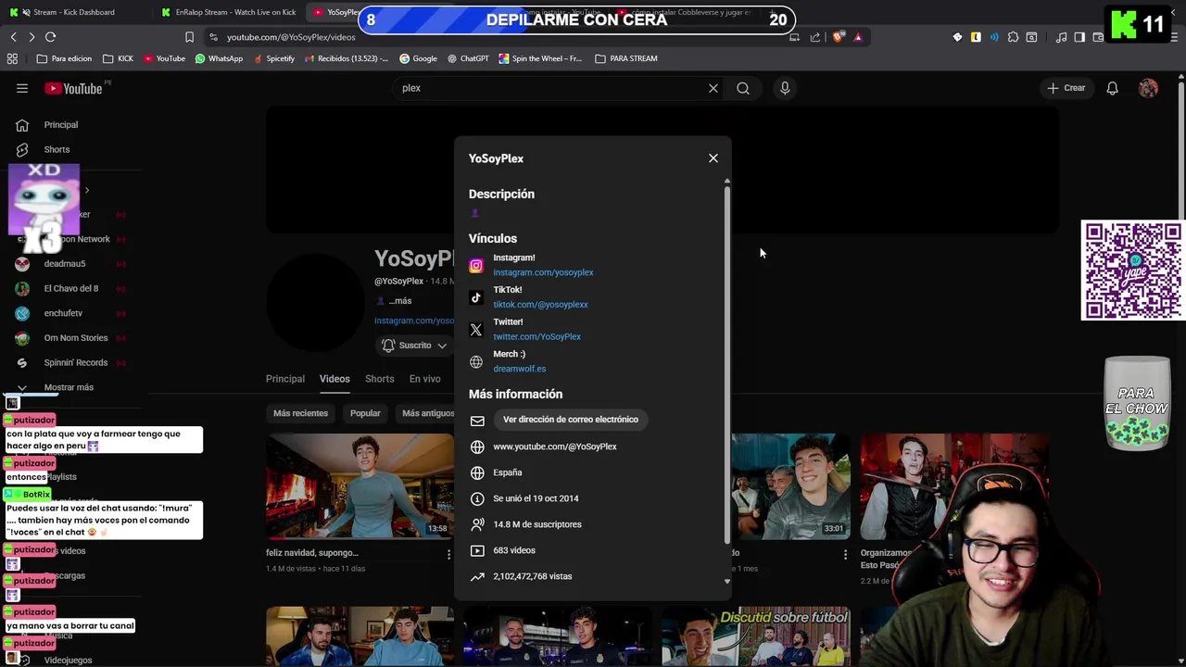The image size is (1186, 667).
Task: Open the browser extensions puzzle icon
Action: pyautogui.click(x=1013, y=37)
